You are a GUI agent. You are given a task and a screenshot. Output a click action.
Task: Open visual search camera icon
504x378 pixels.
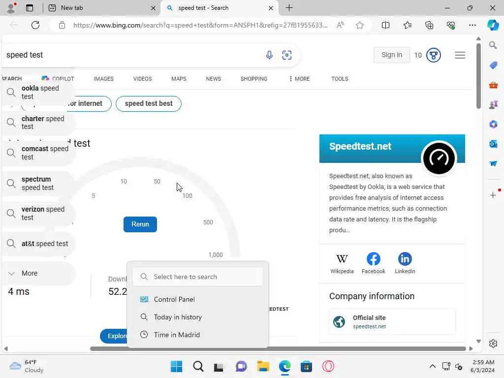[287, 55]
